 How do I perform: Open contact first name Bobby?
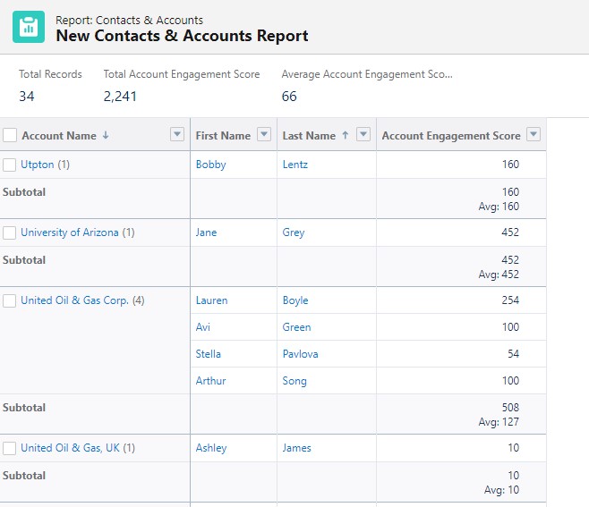(x=210, y=165)
